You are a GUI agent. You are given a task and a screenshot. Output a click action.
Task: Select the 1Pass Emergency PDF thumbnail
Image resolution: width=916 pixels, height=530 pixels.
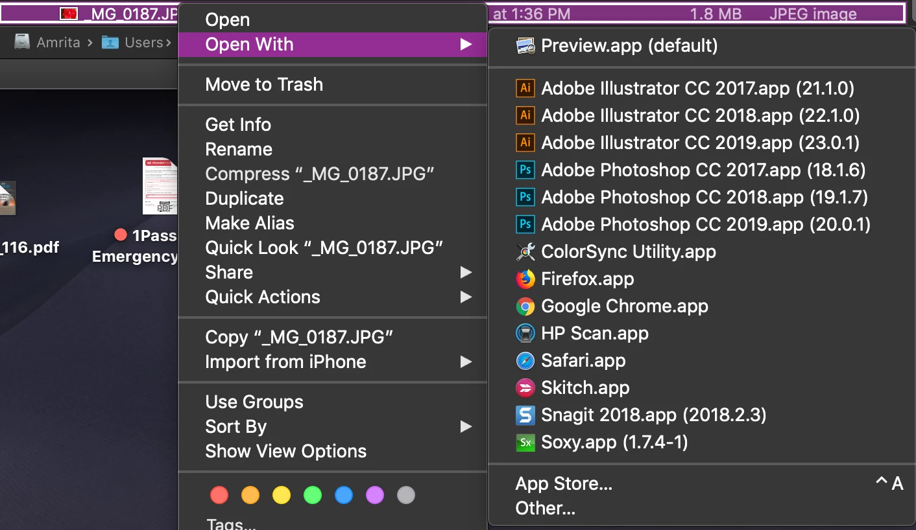(160, 186)
